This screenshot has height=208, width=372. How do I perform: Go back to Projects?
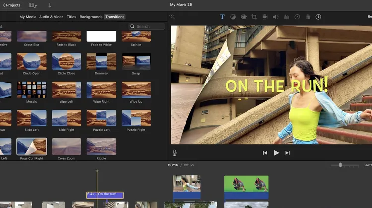12,5
